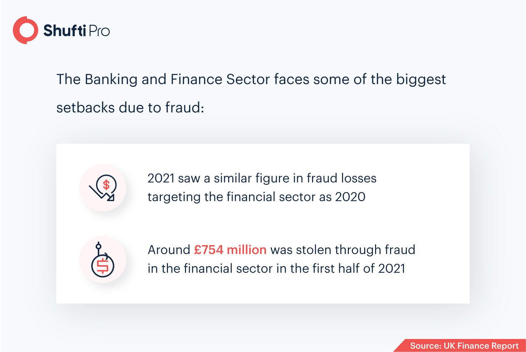
Task: Click text 'was stolen through fraud'
Action: [x=343, y=250]
